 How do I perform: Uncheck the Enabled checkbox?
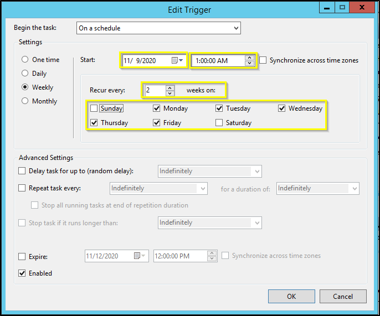pos(22,273)
